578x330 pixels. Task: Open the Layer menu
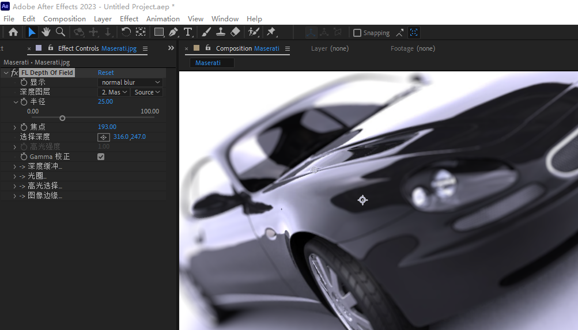103,19
